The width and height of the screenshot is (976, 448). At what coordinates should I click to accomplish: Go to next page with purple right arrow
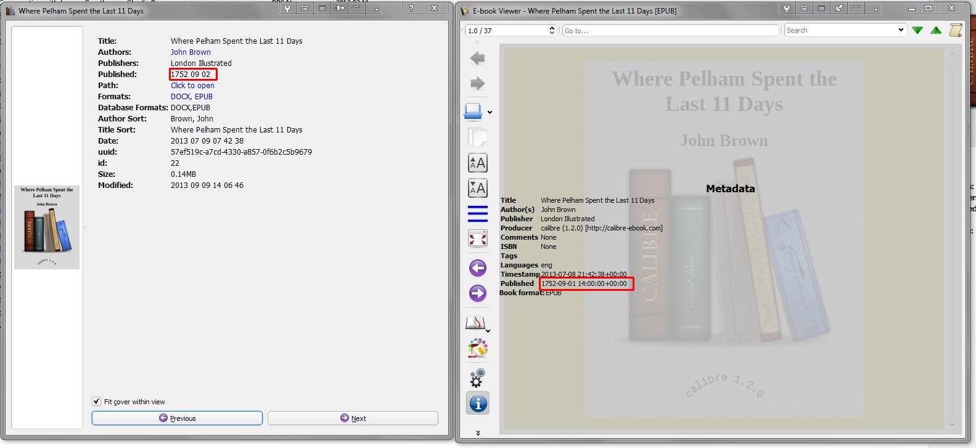(x=478, y=293)
